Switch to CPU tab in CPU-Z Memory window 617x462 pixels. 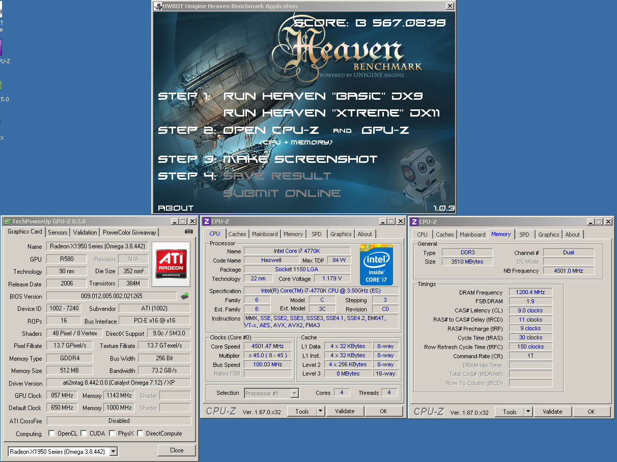pyautogui.click(x=423, y=235)
